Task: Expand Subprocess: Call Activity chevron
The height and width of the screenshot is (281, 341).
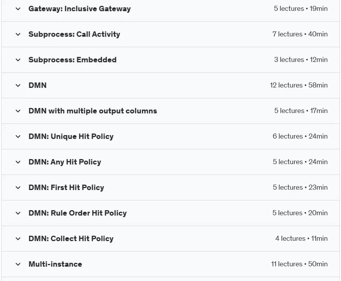Action: [x=18, y=34]
